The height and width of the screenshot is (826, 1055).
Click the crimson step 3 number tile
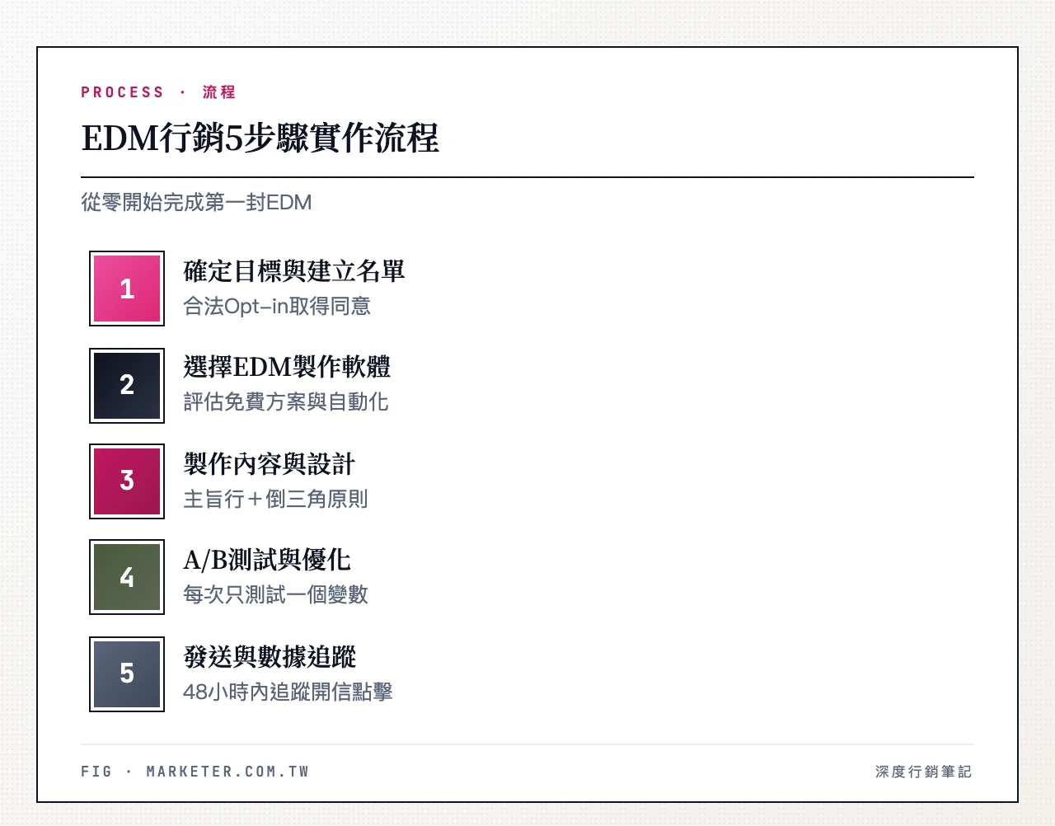click(x=127, y=481)
